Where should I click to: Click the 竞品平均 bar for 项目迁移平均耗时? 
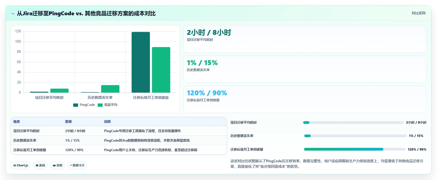point(59,91)
